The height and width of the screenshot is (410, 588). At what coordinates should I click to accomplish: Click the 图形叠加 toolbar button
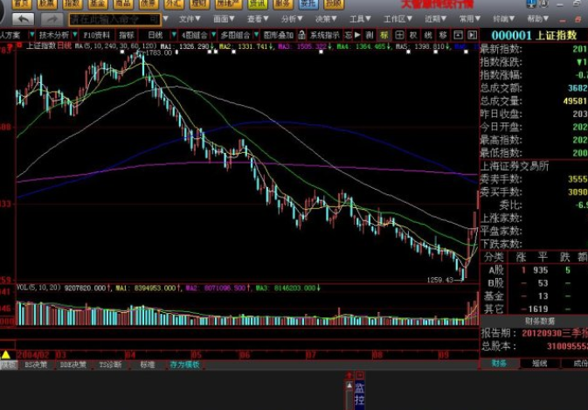[x=278, y=35]
